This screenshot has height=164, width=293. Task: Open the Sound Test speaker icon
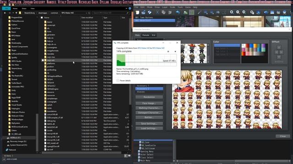pos(266,12)
